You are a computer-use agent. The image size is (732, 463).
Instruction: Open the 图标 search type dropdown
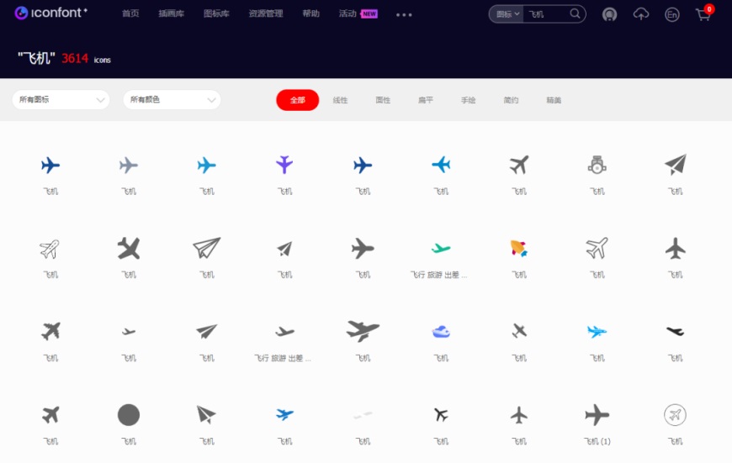click(x=507, y=14)
